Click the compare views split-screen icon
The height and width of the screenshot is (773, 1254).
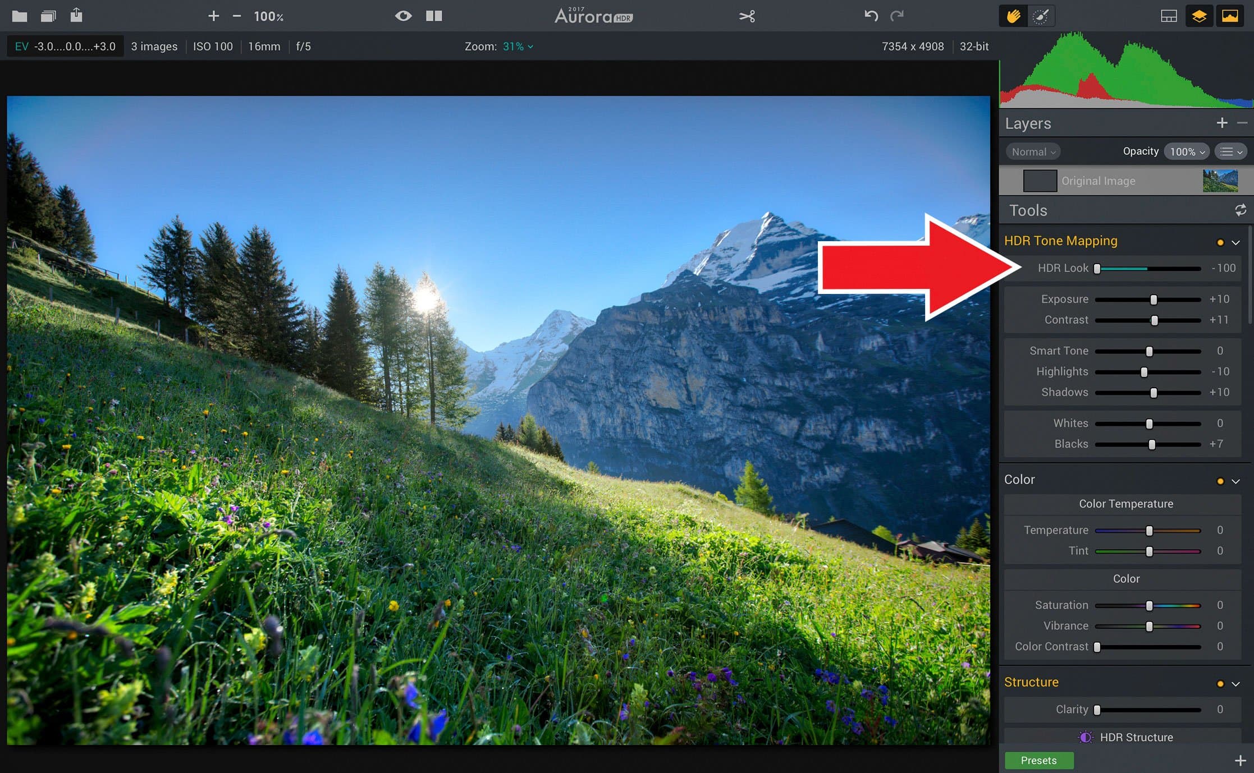click(x=433, y=15)
